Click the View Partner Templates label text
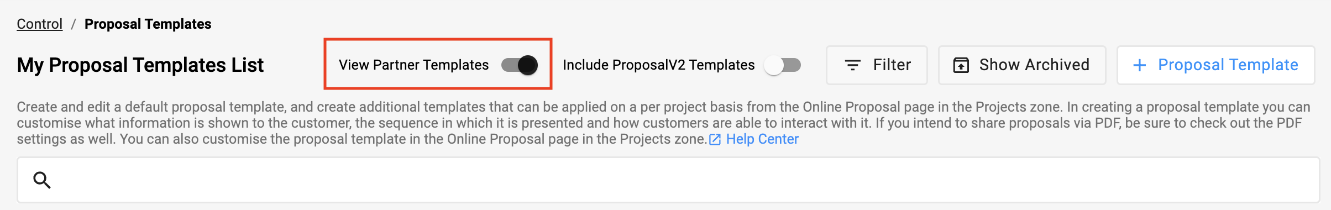This screenshot has width=1331, height=210. point(413,65)
